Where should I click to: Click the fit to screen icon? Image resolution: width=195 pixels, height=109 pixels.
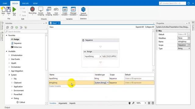point(149,103)
